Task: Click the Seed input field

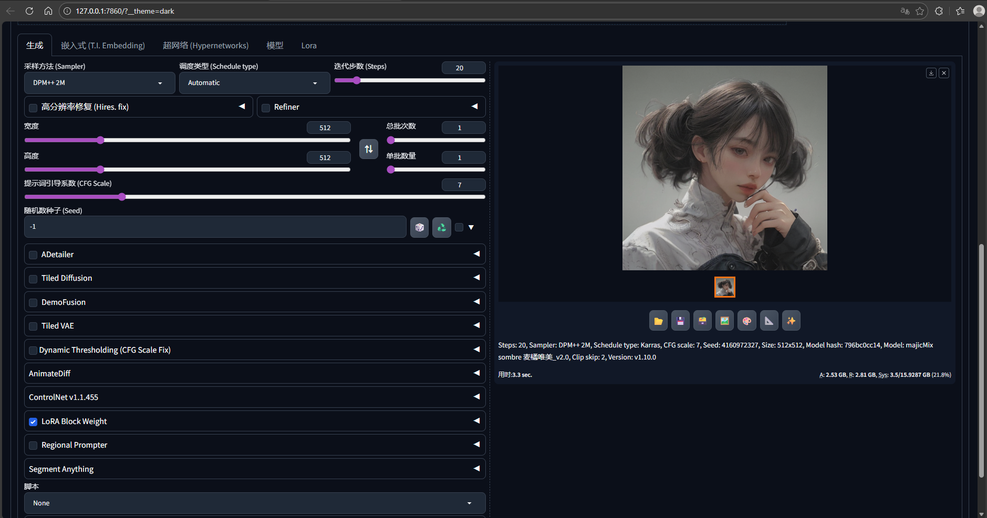Action: pyautogui.click(x=215, y=227)
